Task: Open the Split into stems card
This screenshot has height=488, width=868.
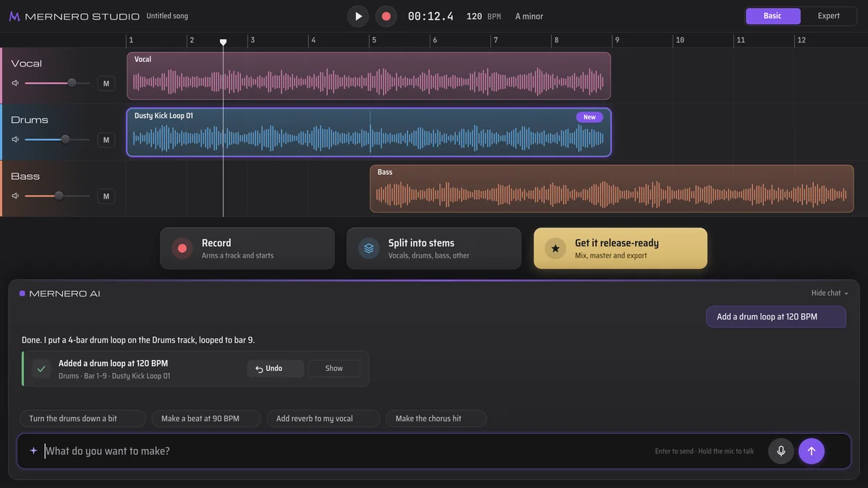Action: (434, 249)
